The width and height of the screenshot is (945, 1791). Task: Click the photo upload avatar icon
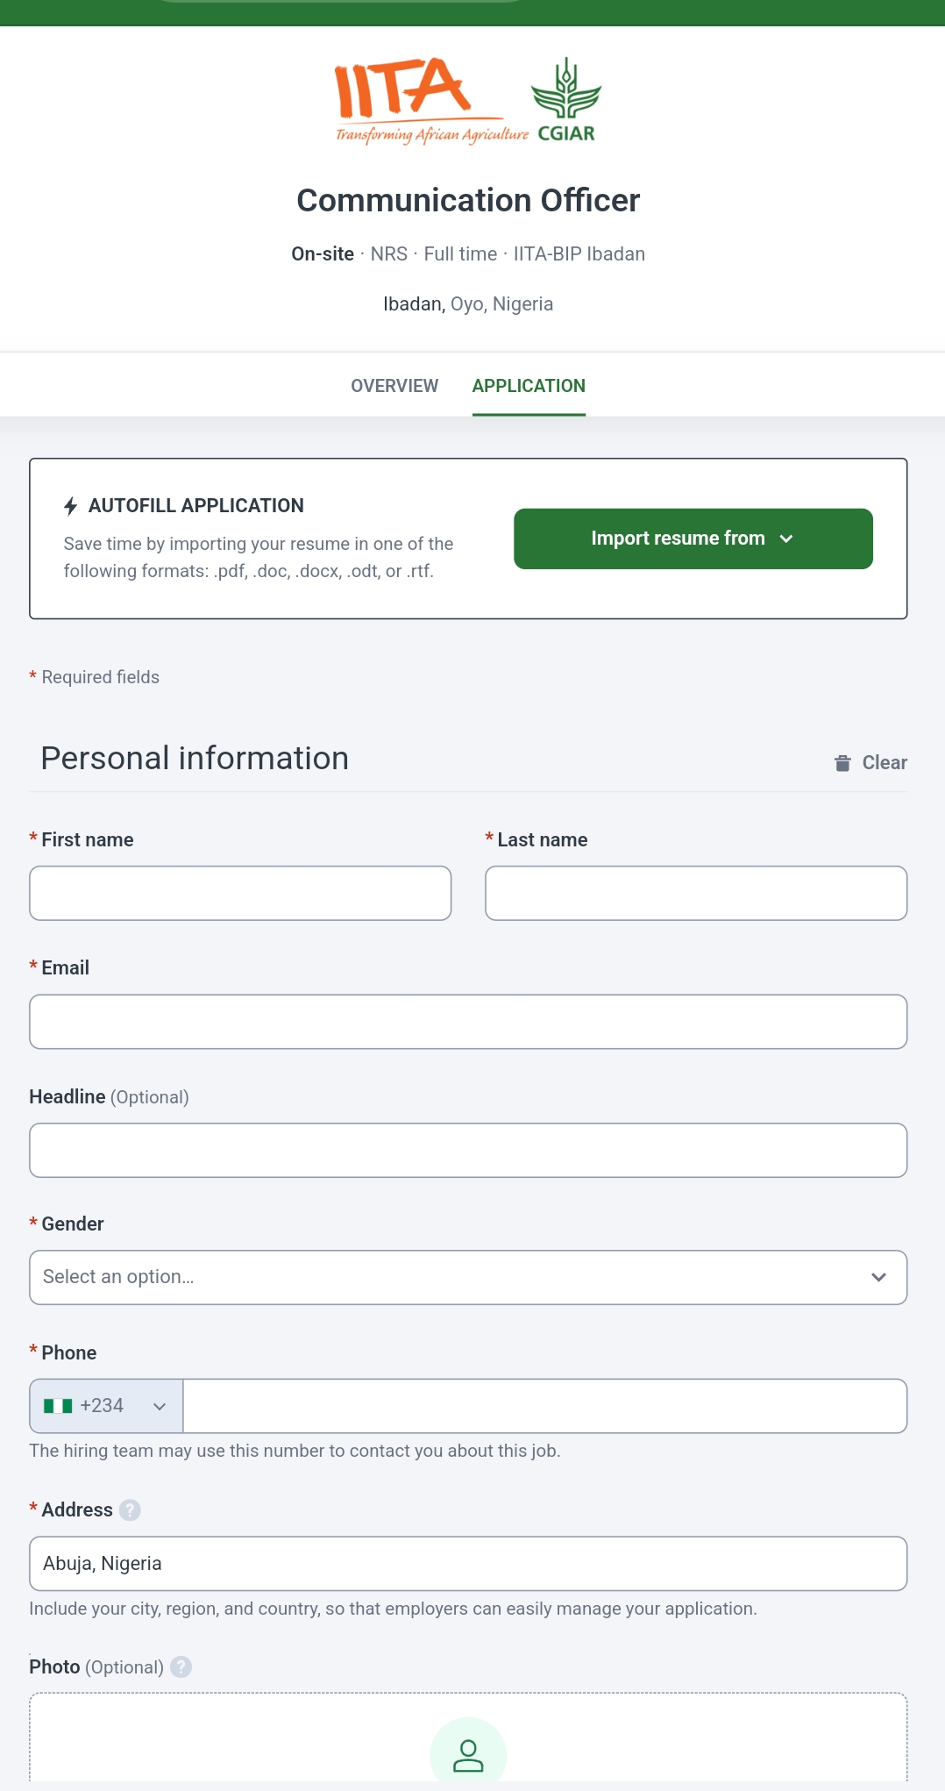click(468, 1755)
